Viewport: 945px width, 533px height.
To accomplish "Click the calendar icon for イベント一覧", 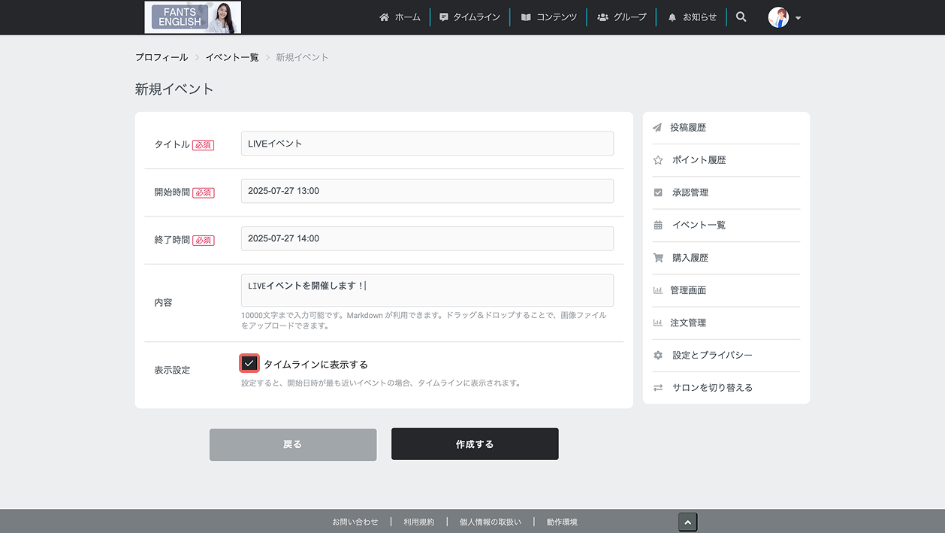I will [658, 225].
